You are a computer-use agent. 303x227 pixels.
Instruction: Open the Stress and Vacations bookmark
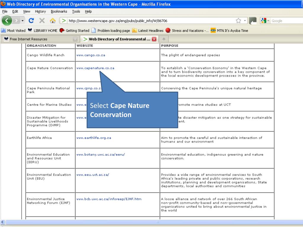point(187,30)
